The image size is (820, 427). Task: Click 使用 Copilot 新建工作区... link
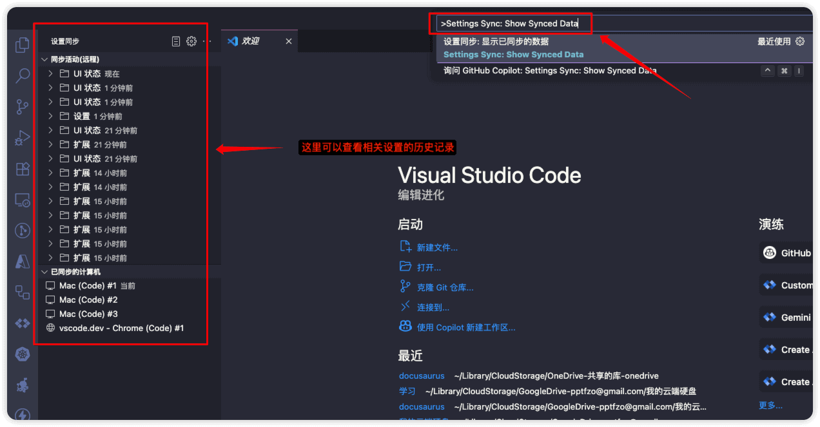pos(466,327)
